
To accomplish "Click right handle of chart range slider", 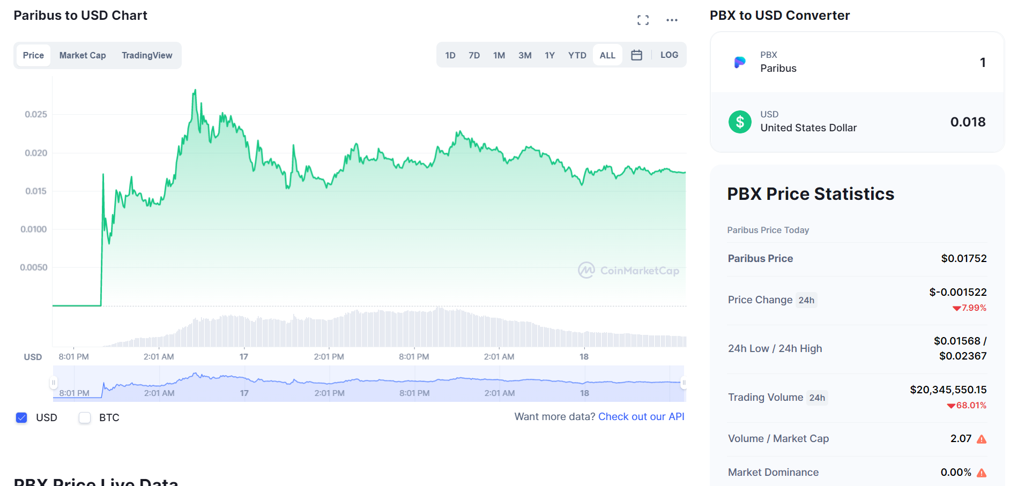I will point(684,383).
